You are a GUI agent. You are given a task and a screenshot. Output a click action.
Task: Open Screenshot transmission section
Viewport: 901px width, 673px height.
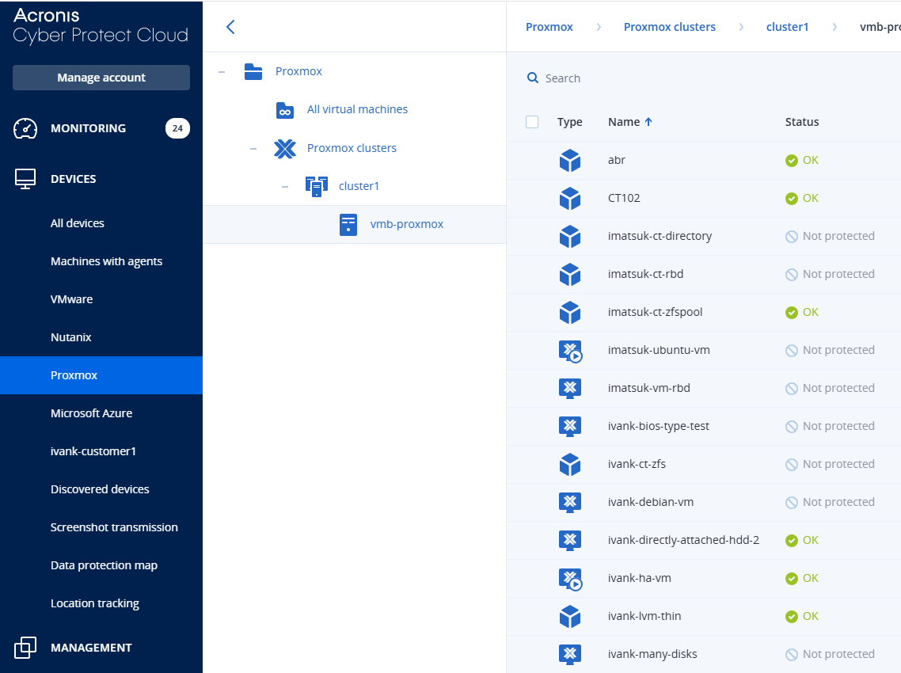tap(114, 527)
